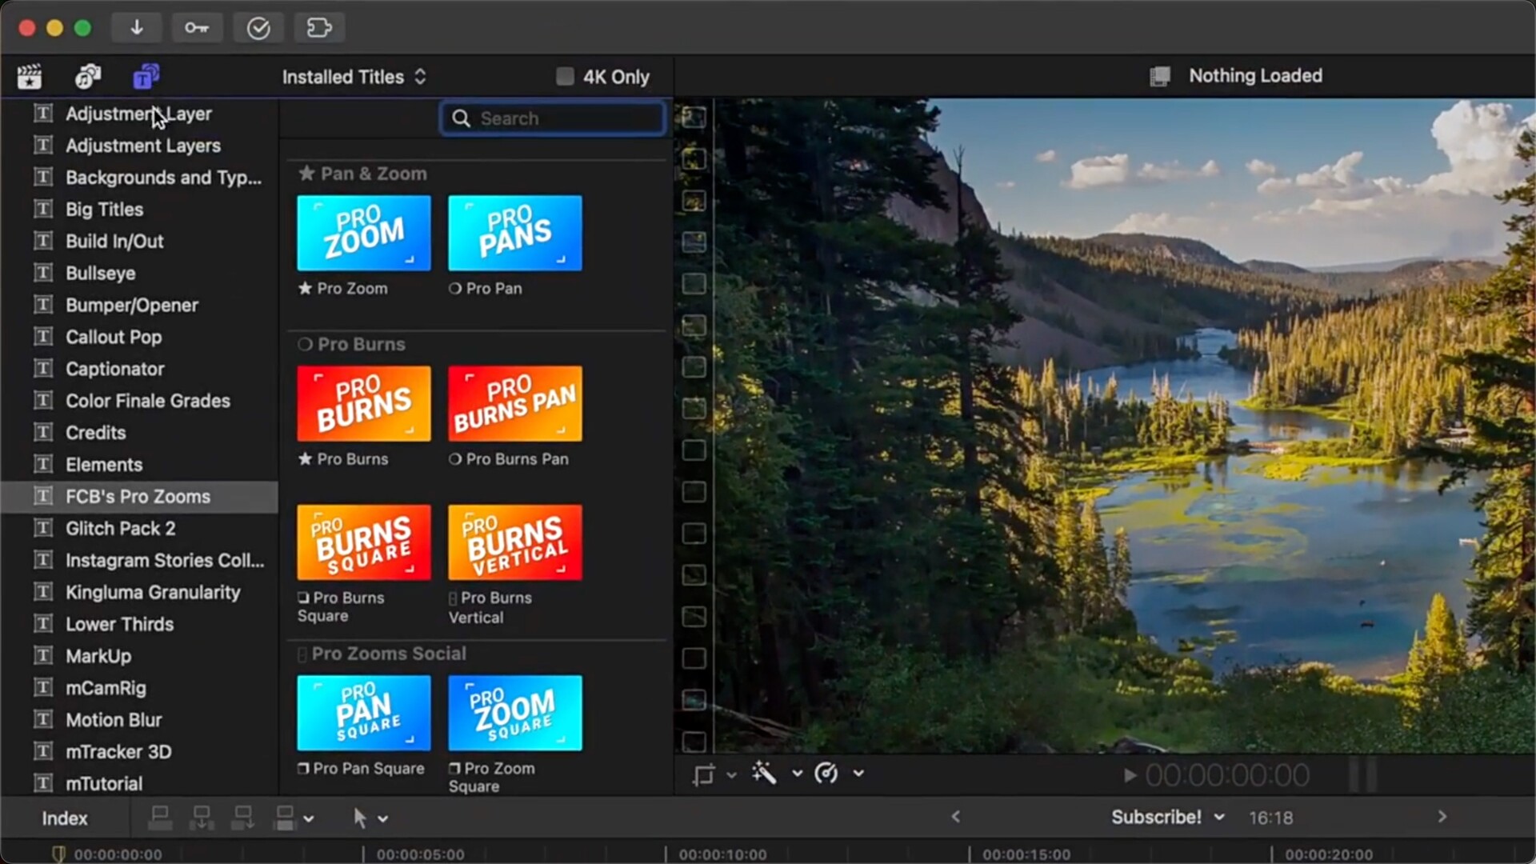Click the Enhancements magic wand icon
1536x864 pixels.
(764, 773)
